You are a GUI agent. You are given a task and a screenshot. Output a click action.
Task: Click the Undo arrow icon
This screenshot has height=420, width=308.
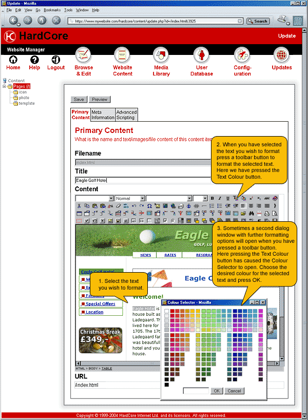click(x=134, y=206)
